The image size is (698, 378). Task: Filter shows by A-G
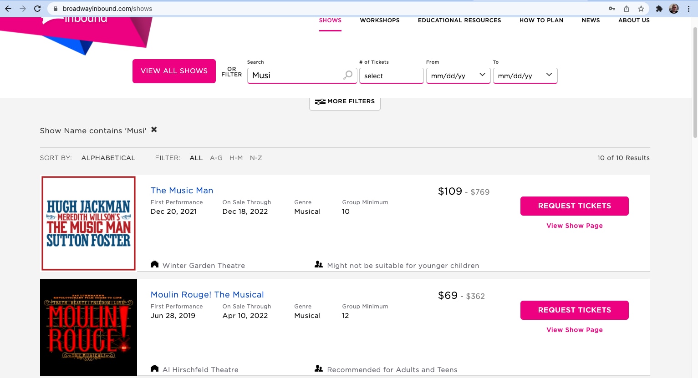click(216, 158)
